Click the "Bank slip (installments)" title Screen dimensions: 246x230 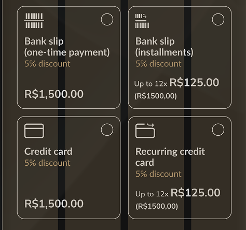click(164, 47)
